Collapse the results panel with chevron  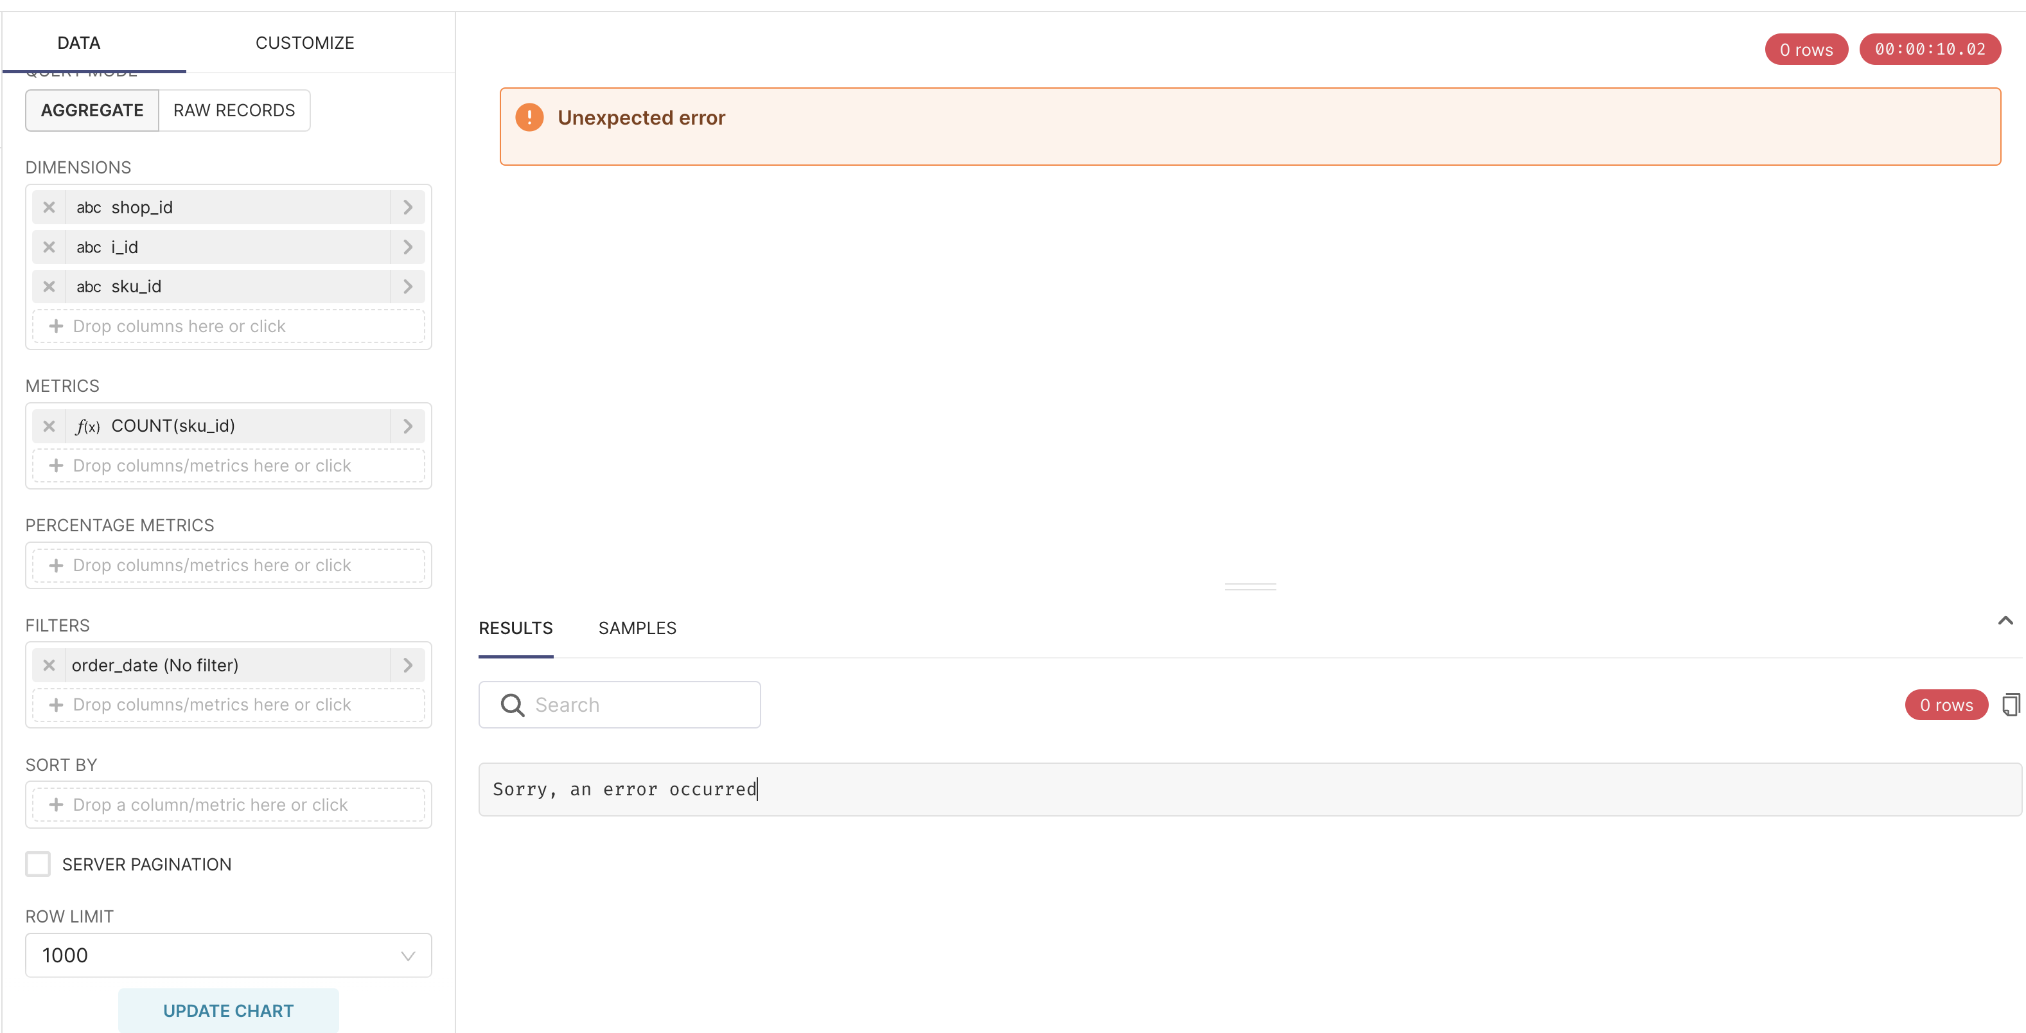(x=2005, y=621)
